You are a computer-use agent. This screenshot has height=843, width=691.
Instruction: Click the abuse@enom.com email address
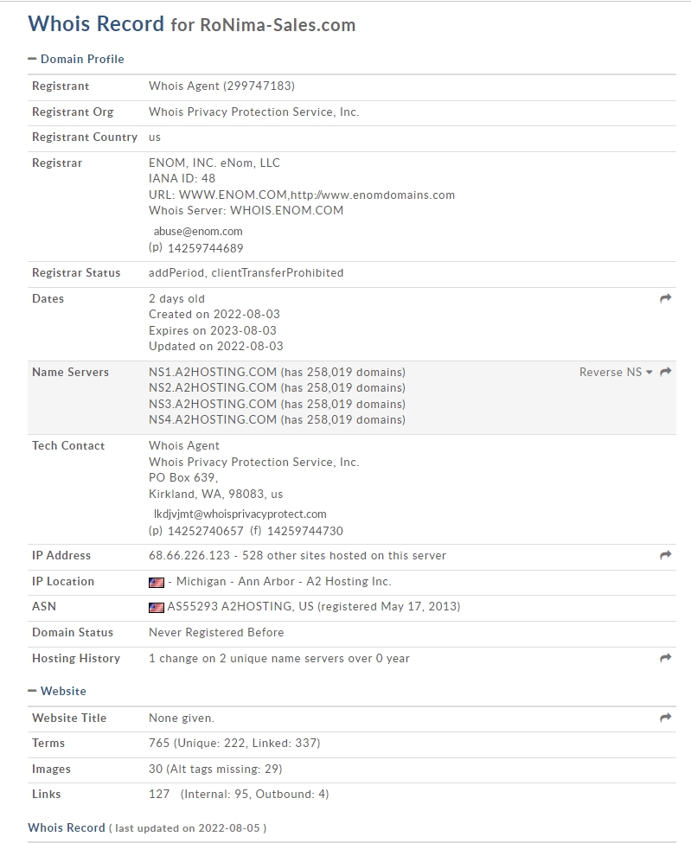[x=198, y=231]
